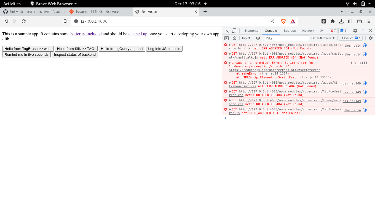Create live expression with eye icon
This screenshot has width=375, height=212.
coord(258,38)
